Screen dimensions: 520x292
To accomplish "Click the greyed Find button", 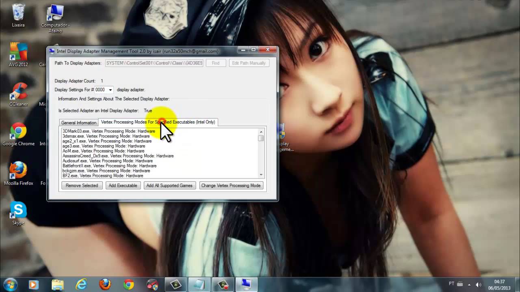I will [x=216, y=63].
